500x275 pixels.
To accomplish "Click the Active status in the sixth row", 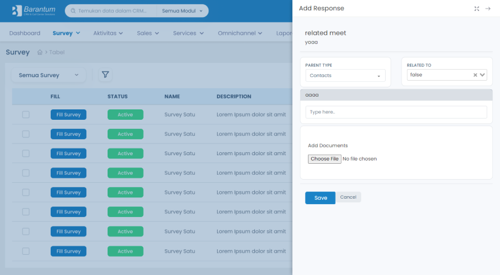I will (125, 211).
